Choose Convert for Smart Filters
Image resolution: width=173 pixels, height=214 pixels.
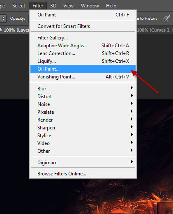point(83,26)
